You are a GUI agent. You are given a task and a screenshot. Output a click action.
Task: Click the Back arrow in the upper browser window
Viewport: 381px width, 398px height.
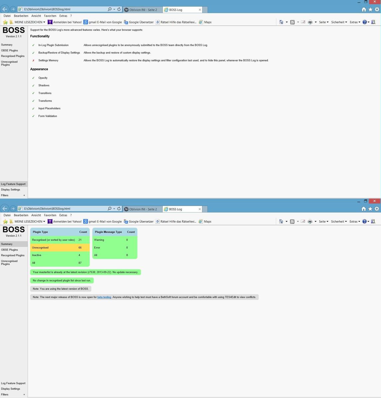point(5,9)
